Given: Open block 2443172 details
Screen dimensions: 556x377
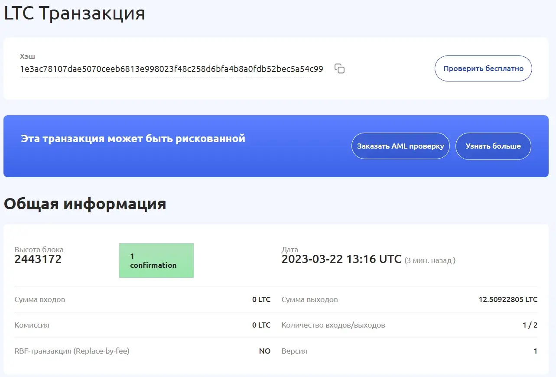Looking at the screenshot, I should point(38,259).
